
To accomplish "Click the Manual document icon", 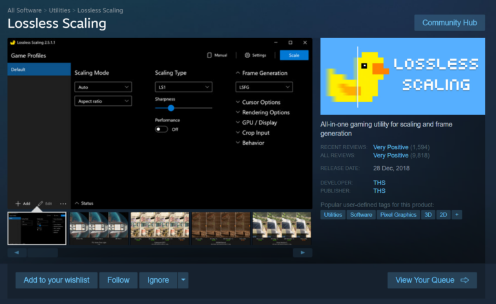I will (x=209, y=56).
